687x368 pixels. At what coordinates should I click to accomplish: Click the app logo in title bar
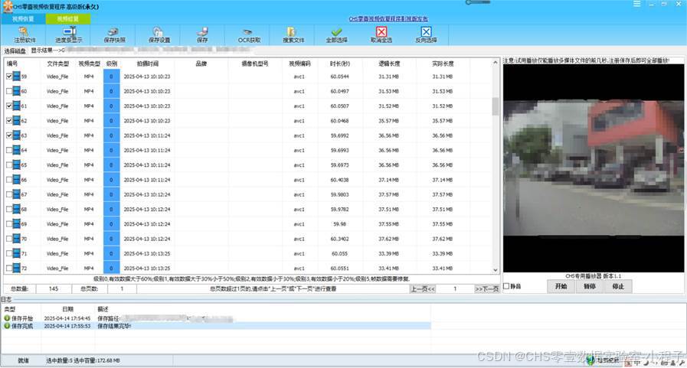pyautogui.click(x=8, y=7)
